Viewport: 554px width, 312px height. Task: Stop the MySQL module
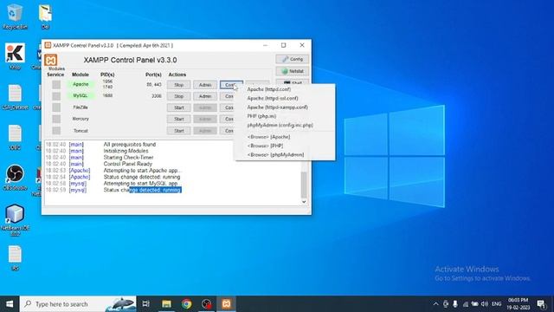179,96
